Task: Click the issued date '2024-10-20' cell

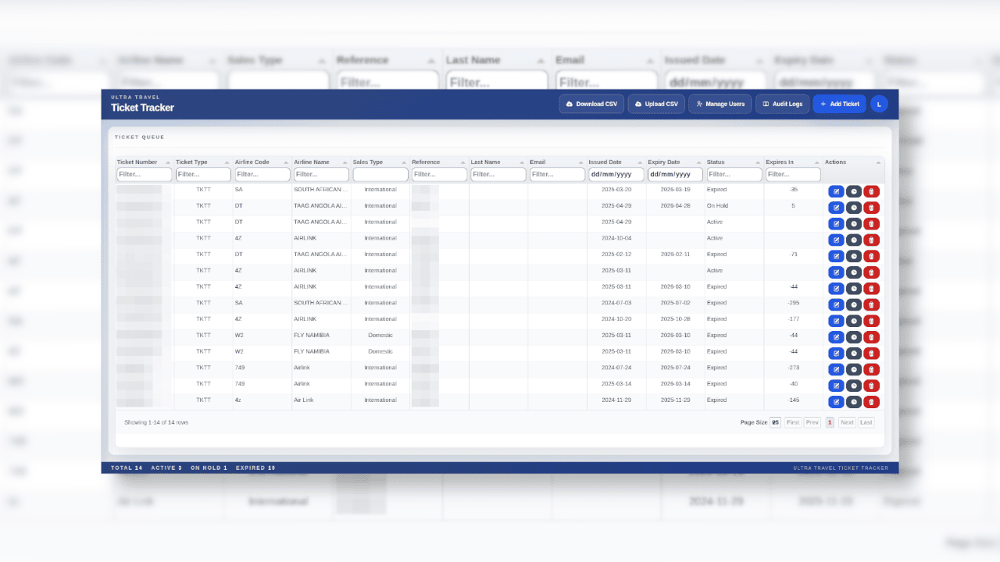Action: pyautogui.click(x=616, y=319)
